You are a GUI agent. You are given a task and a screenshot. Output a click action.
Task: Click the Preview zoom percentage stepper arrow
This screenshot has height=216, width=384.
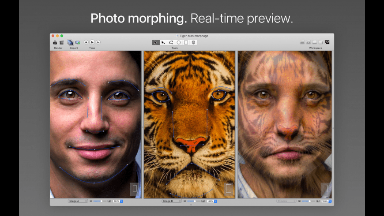click(x=330, y=201)
